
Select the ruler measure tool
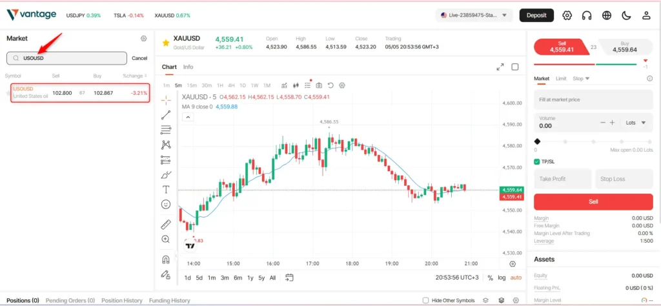tap(166, 224)
